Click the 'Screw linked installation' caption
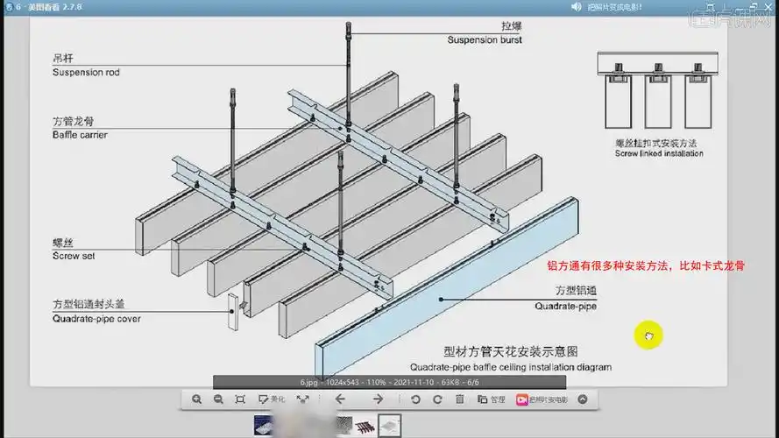 click(659, 154)
